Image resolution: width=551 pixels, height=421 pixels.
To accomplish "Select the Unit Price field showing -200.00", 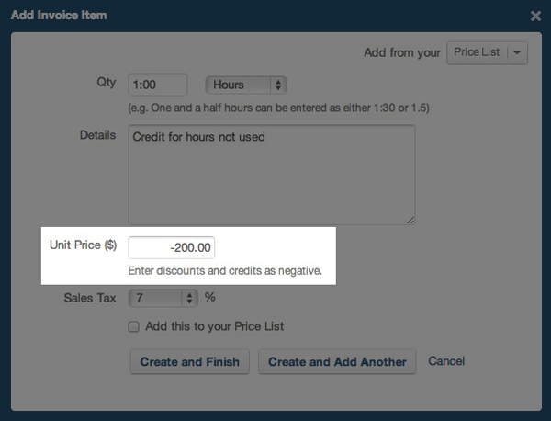I will click(172, 247).
